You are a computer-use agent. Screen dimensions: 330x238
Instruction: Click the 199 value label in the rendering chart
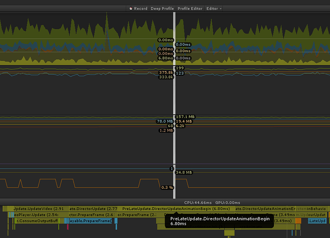(180, 68)
